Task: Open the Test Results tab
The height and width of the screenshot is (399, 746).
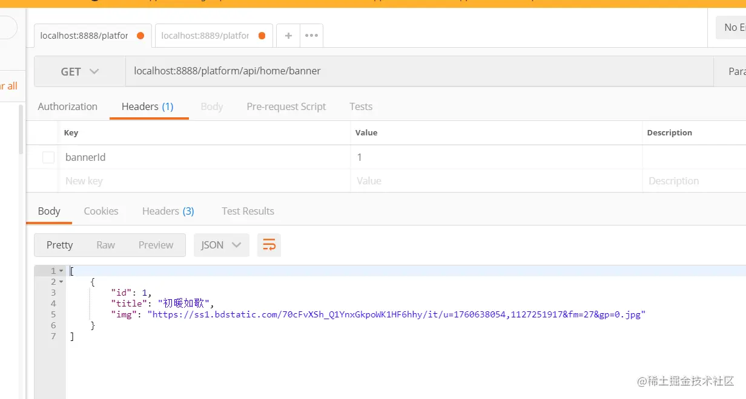Action: [x=248, y=211]
